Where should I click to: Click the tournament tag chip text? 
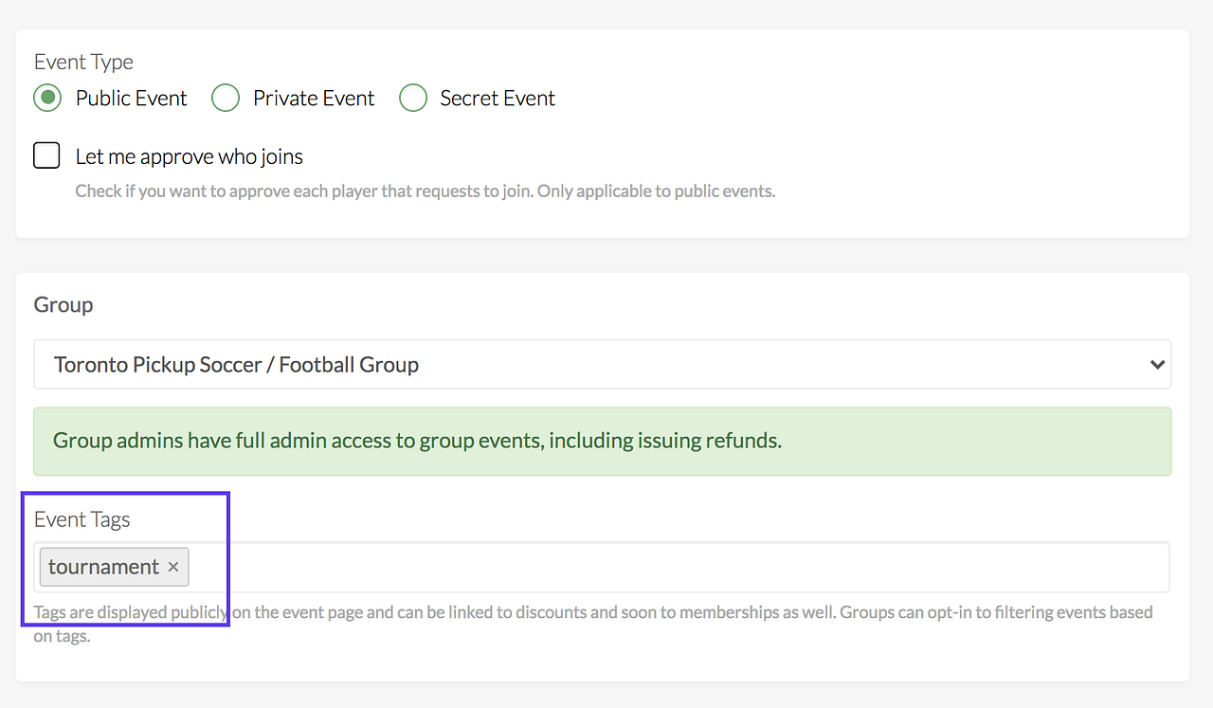pyautogui.click(x=103, y=567)
